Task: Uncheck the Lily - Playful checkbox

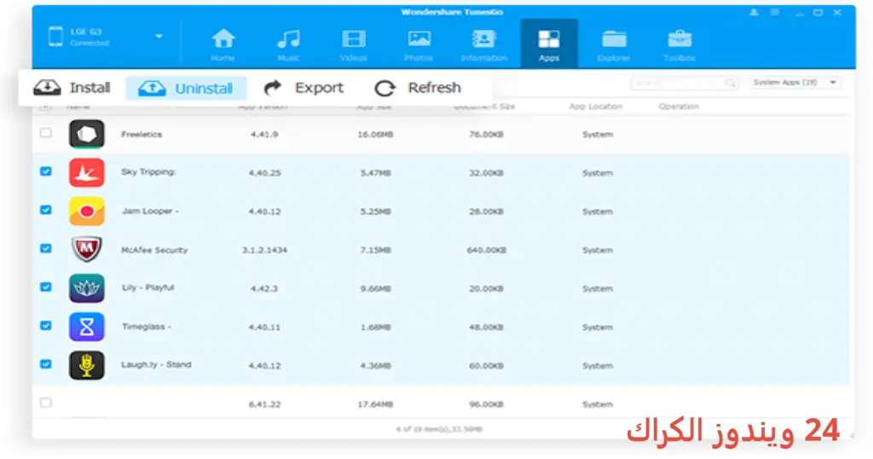Action: [46, 287]
